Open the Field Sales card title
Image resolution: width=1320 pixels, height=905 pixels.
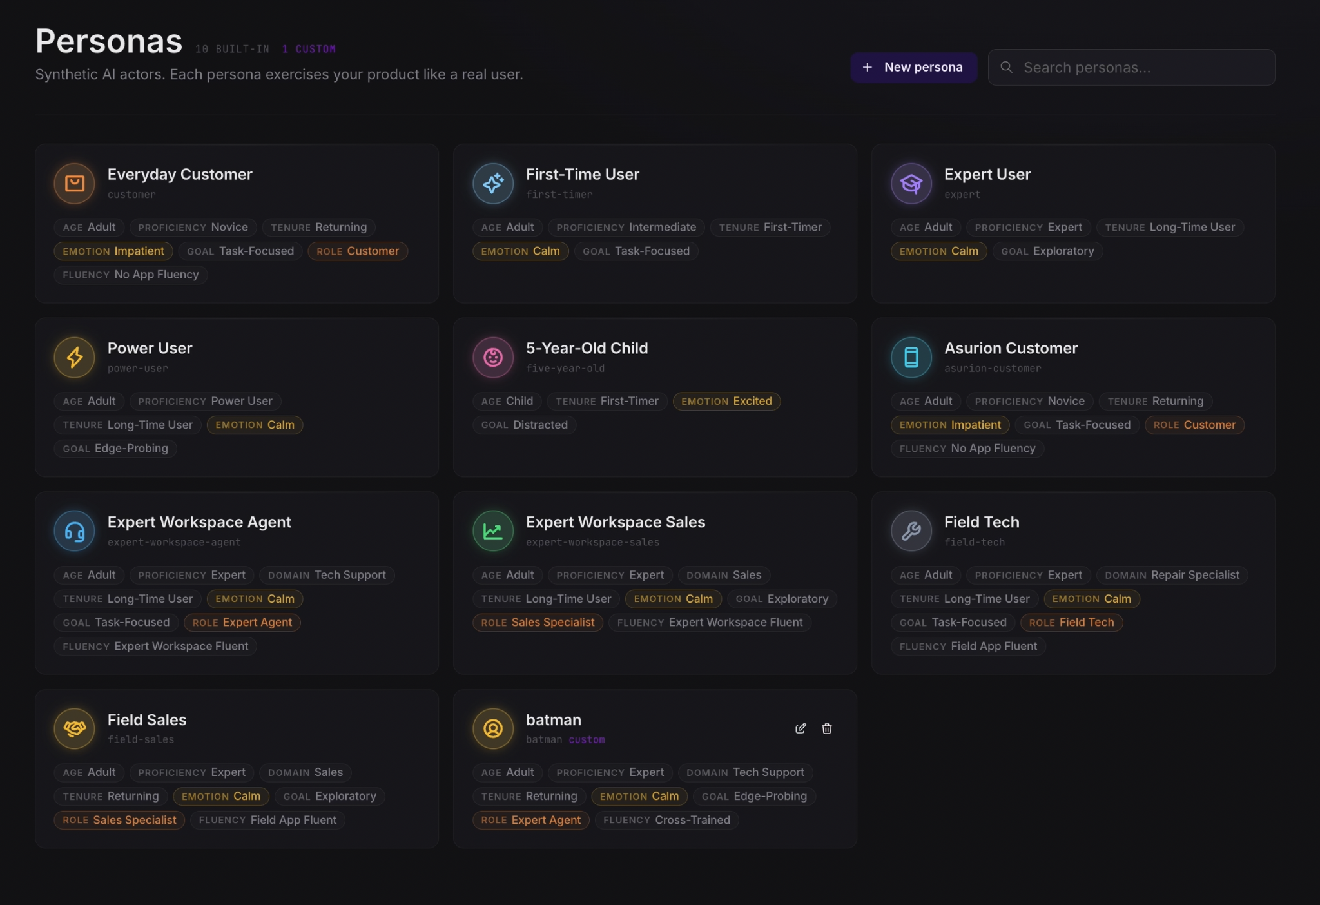pyautogui.click(x=147, y=719)
